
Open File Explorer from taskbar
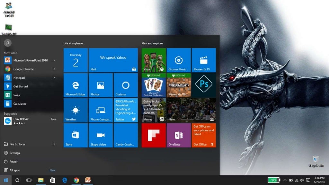pos(41,180)
